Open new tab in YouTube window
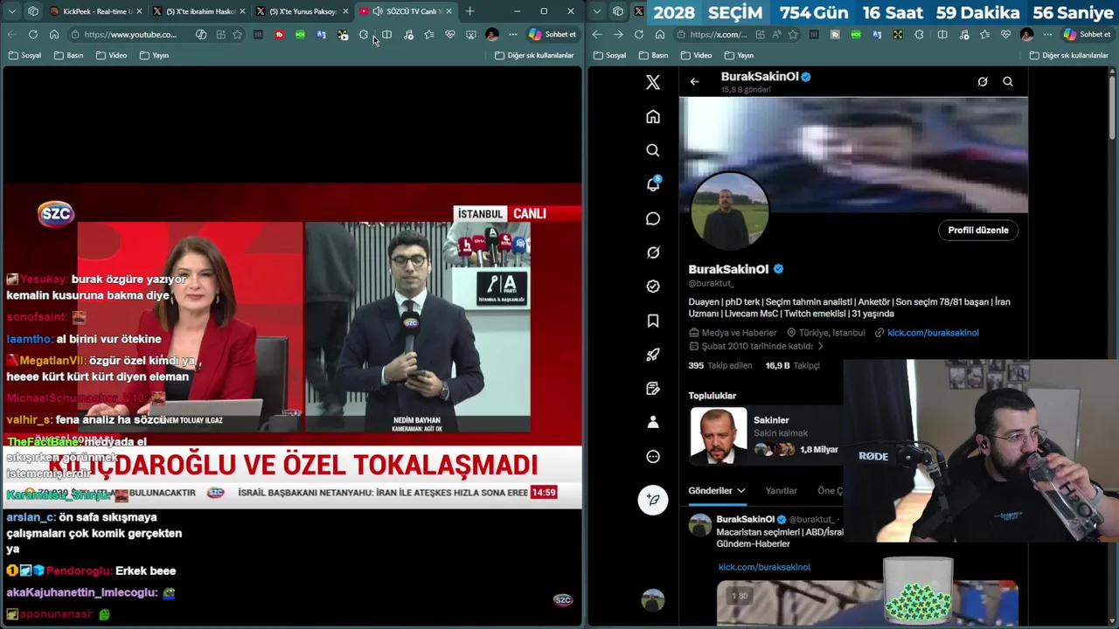 click(x=469, y=11)
